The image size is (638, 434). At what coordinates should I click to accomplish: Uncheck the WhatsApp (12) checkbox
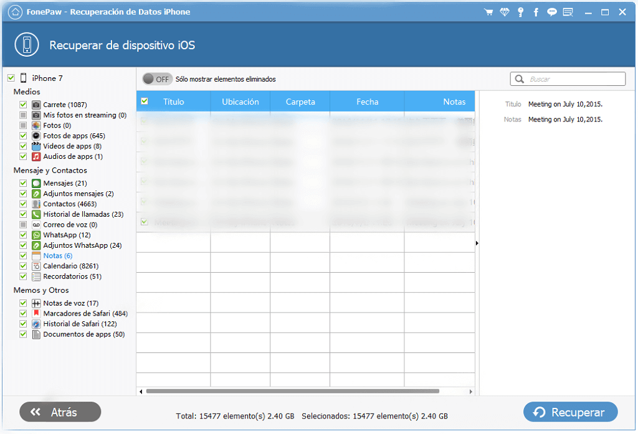[x=23, y=235]
